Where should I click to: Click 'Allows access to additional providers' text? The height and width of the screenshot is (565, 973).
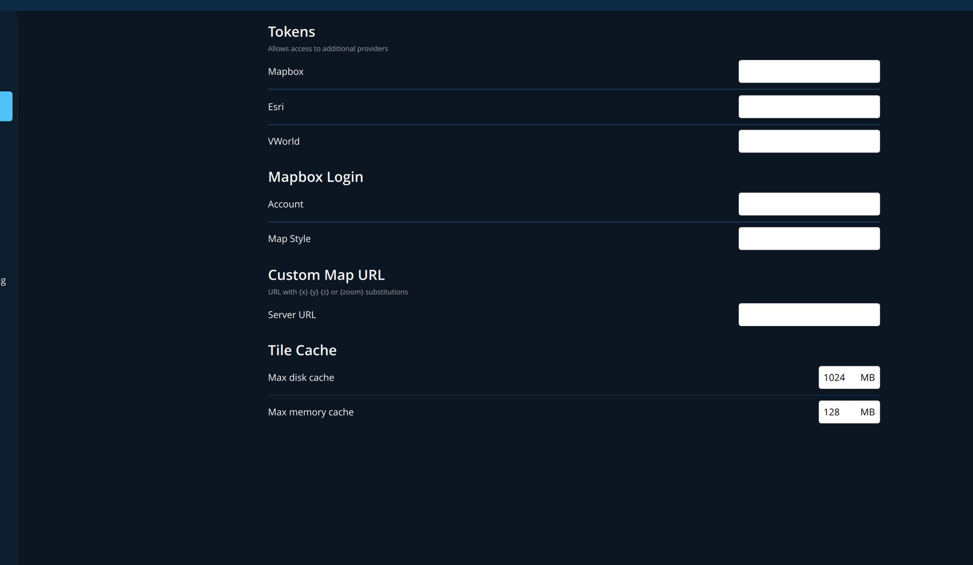(x=328, y=49)
